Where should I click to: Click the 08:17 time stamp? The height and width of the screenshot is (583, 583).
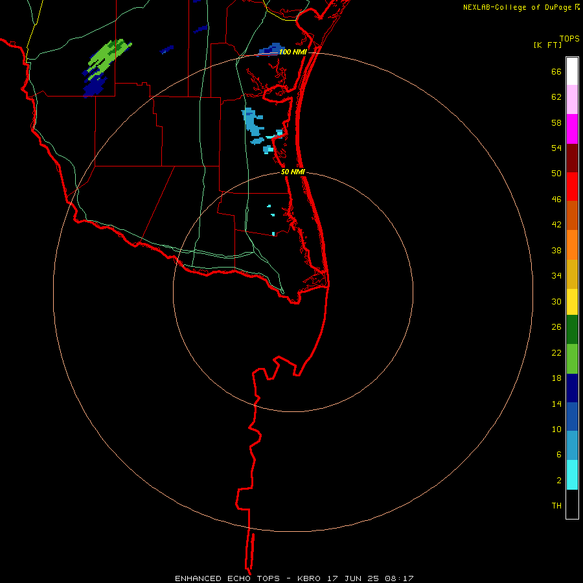click(x=400, y=578)
